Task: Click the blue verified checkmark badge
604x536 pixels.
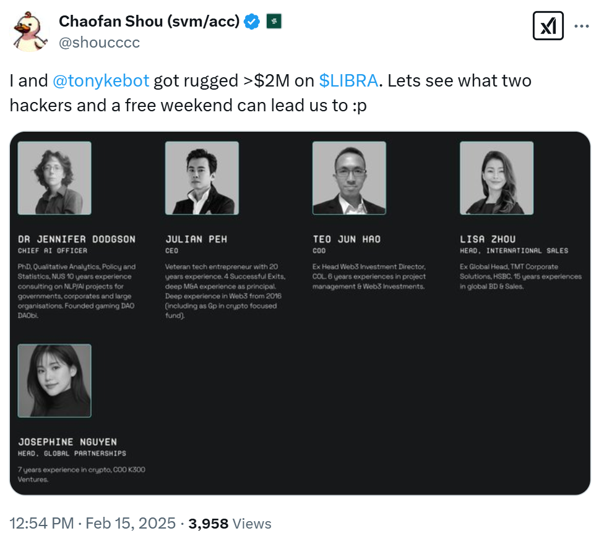Action: click(x=251, y=22)
